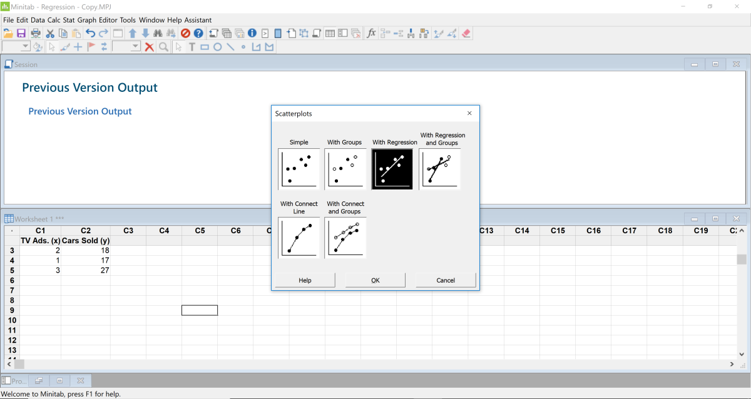The width and height of the screenshot is (751, 399).
Task: Select the Text tool T icon
Action: click(x=192, y=47)
